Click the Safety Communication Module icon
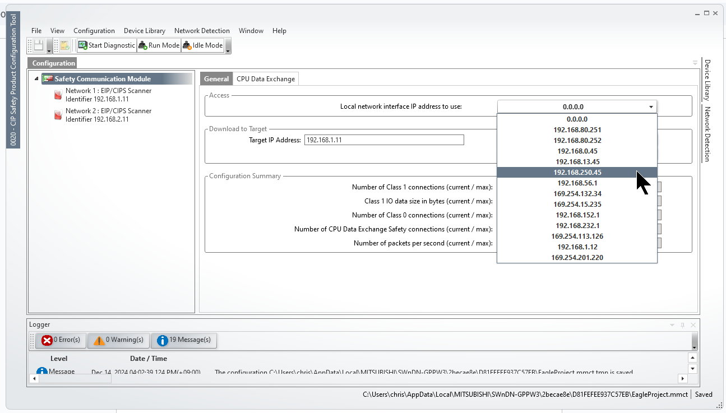Image resolution: width=726 pixels, height=413 pixels. click(48, 79)
